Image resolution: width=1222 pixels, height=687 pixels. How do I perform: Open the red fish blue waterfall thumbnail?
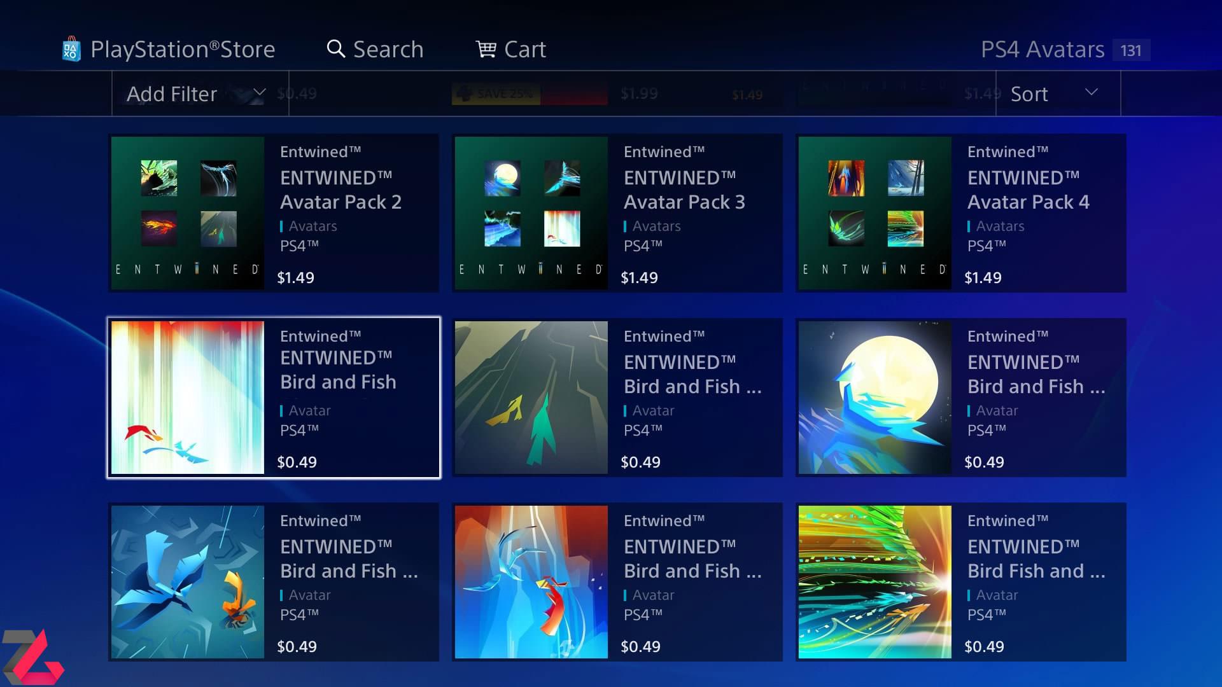point(531,582)
